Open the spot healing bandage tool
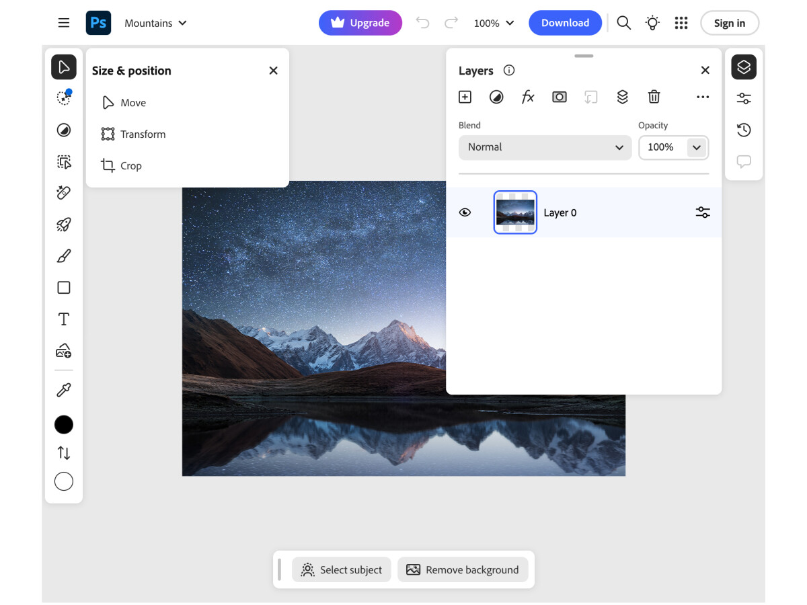Viewport: 807px width, 605px height. coord(64,193)
